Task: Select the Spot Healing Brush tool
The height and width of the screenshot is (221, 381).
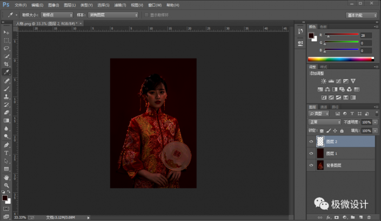Action: click(6, 81)
